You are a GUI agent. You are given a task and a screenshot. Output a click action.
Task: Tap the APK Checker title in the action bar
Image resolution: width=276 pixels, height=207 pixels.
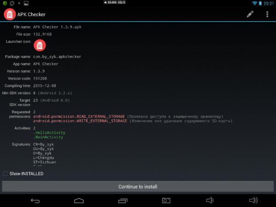point(31,14)
